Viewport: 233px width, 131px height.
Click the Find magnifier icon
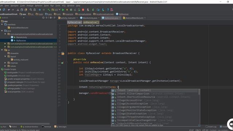coord(31,10)
